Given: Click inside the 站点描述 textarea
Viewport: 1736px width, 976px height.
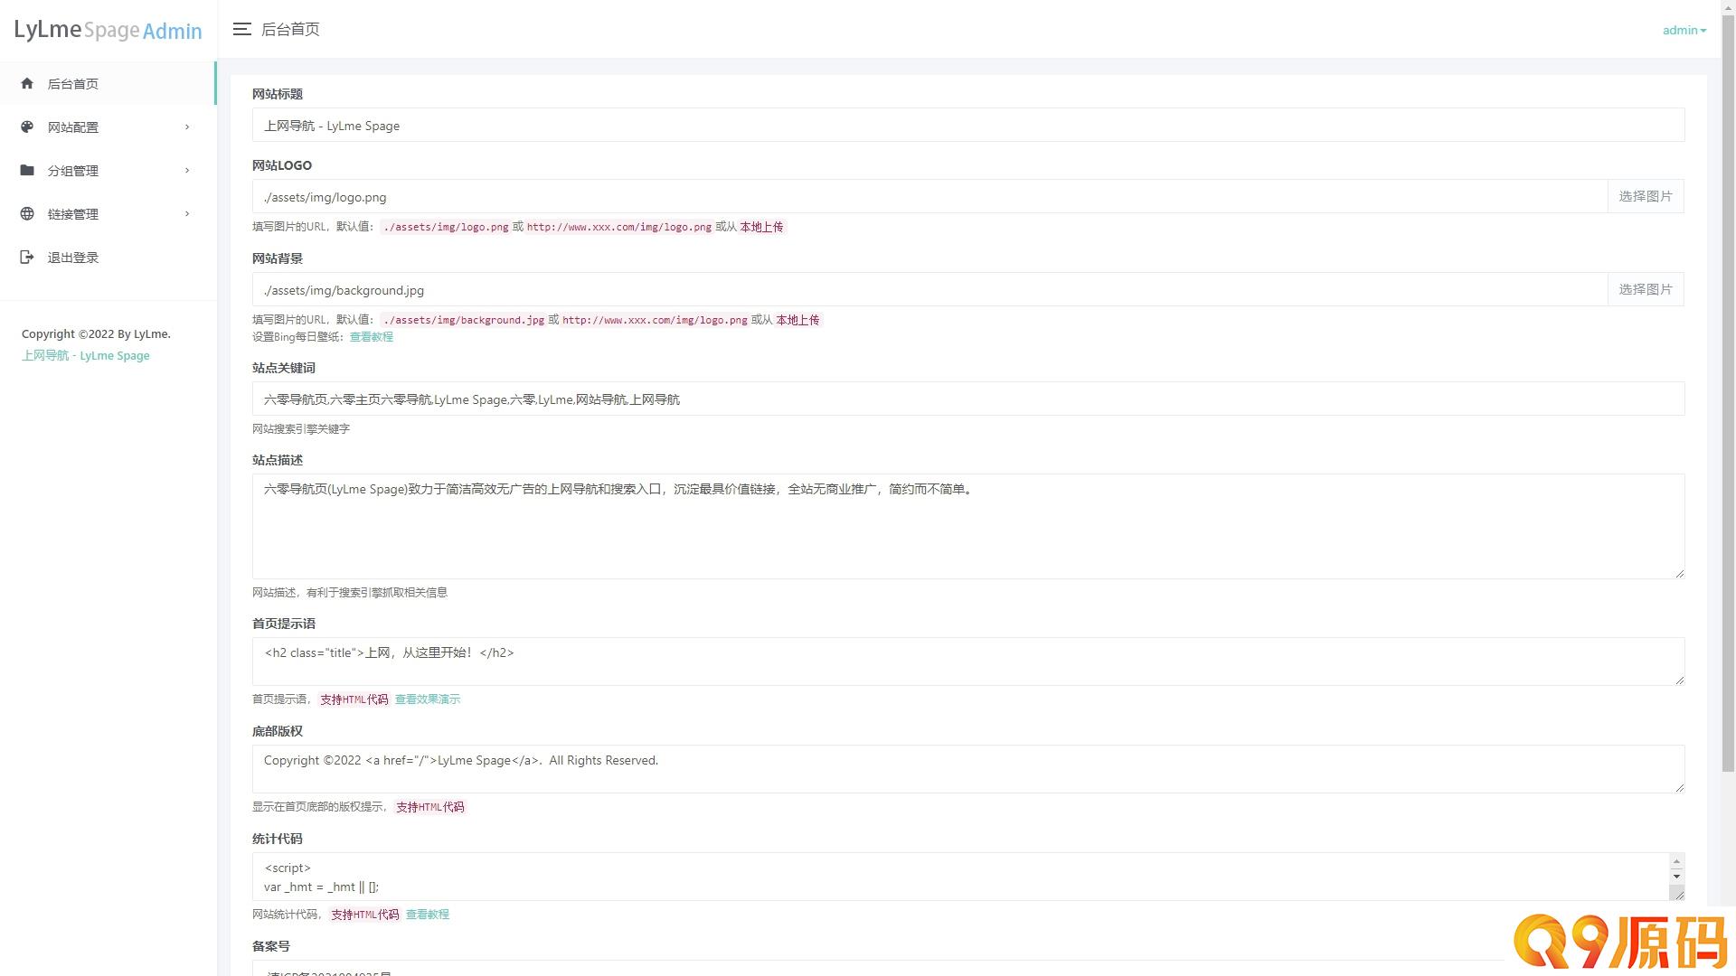Looking at the screenshot, I should pyautogui.click(x=968, y=526).
